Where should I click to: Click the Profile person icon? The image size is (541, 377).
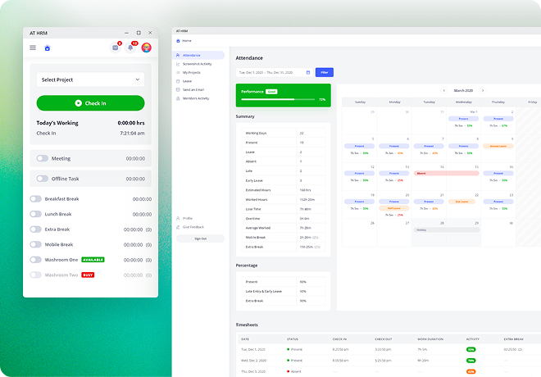click(x=178, y=218)
